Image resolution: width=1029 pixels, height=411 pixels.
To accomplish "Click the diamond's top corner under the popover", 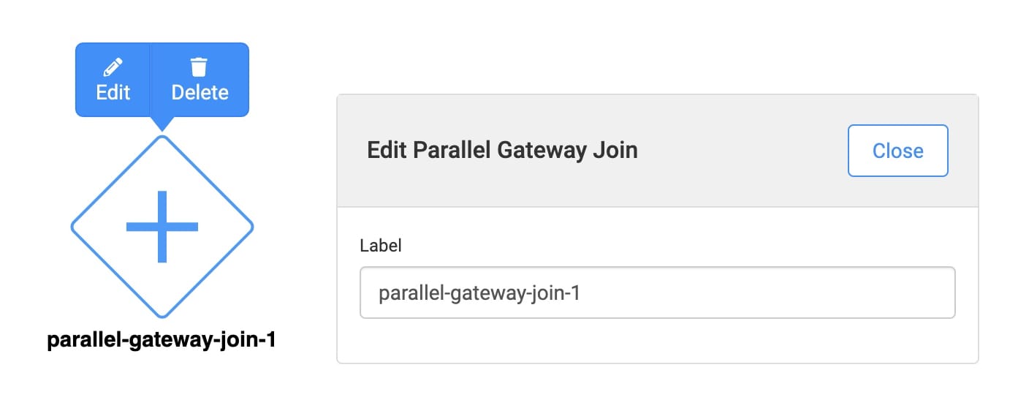I will point(162,138).
